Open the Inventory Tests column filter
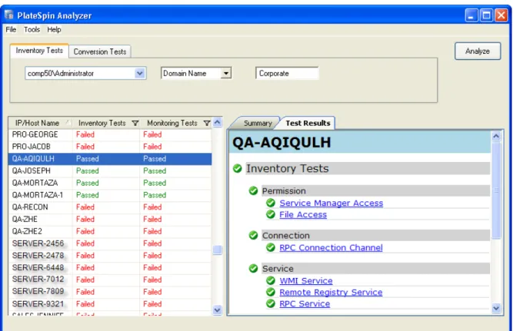 (135, 123)
